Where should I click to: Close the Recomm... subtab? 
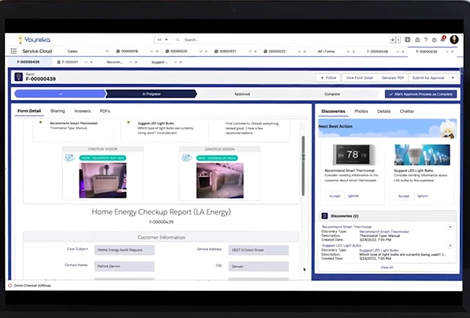[136, 62]
